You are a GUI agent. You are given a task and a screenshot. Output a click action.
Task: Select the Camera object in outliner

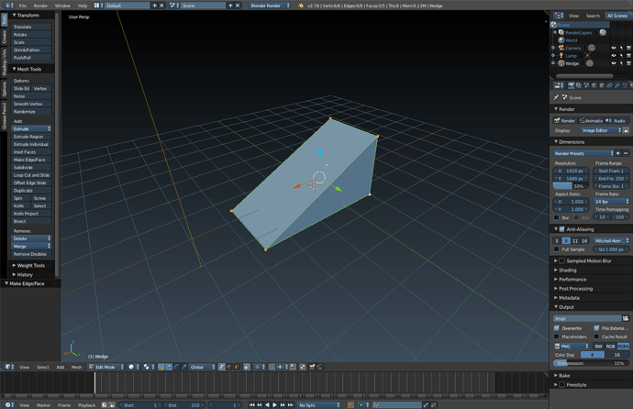pos(572,48)
